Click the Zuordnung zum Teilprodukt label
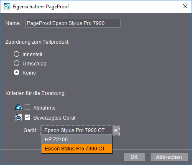192x165 pixels. coord(37,42)
